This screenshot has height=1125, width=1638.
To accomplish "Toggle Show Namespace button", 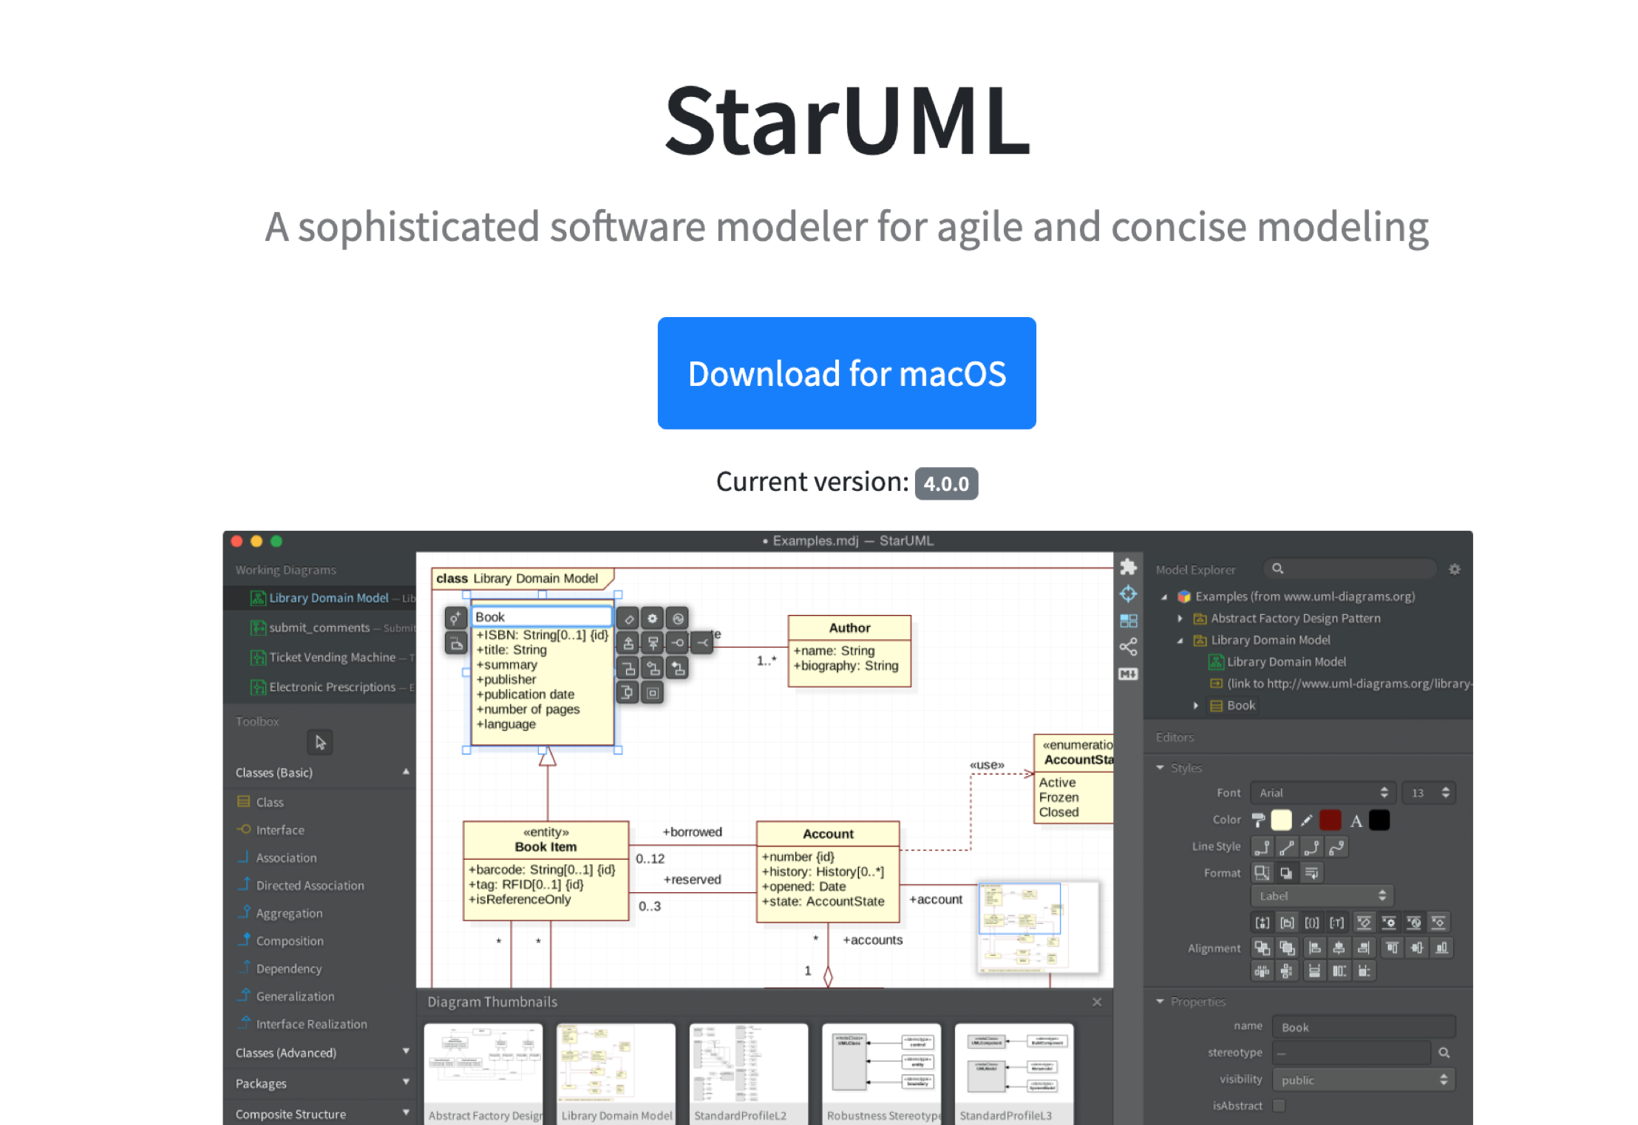I will tap(1287, 922).
